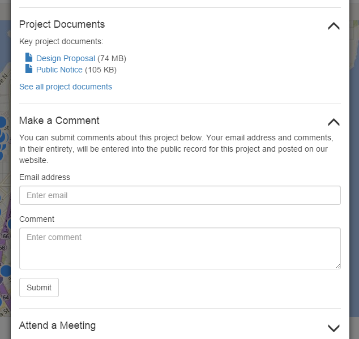Viewport: 359px width, 339px height.
Task: Click the Key project documents label
Action: (x=61, y=41)
